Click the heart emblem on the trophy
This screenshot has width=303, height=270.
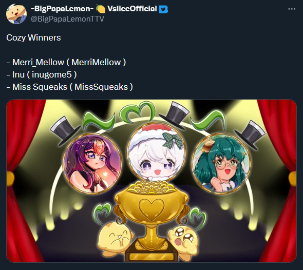[151, 209]
